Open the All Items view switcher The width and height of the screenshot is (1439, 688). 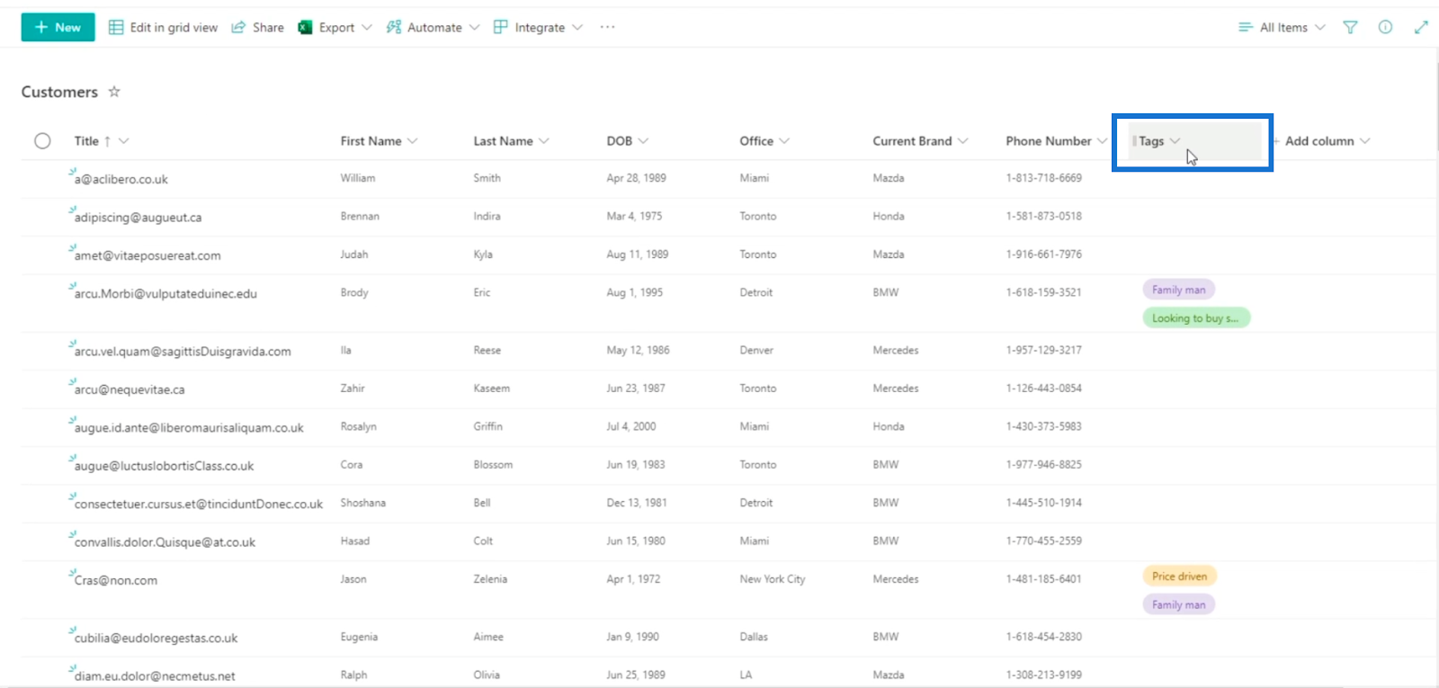click(x=1282, y=27)
